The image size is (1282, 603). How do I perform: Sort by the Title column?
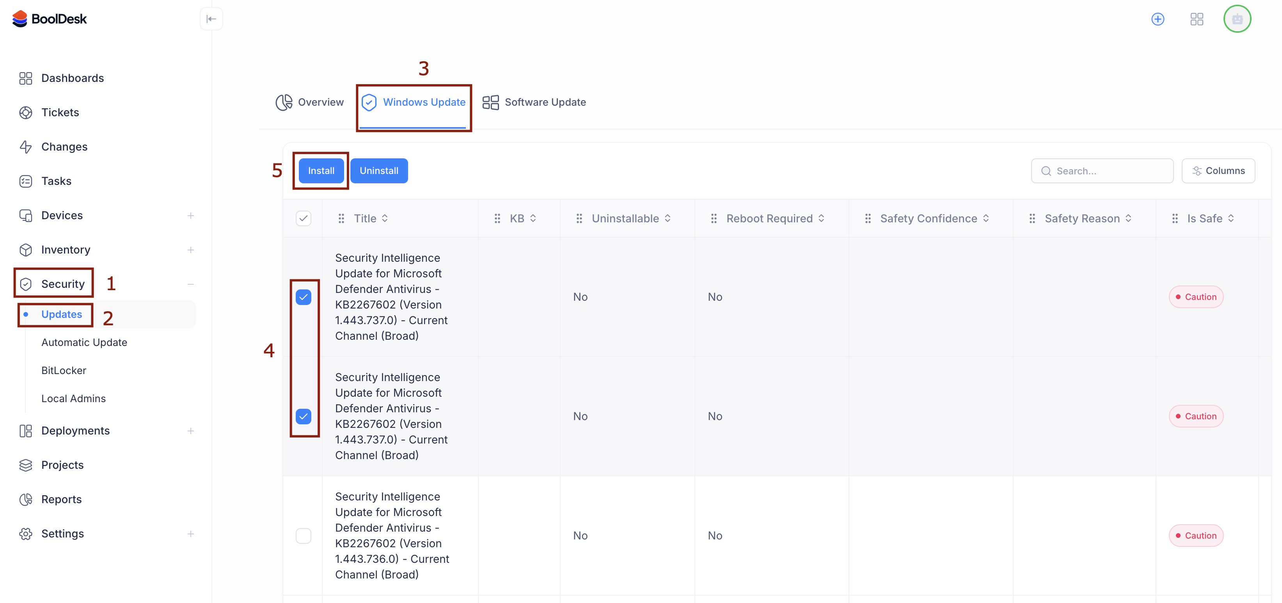[370, 218]
